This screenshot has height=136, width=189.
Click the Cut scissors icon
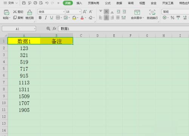15,12
